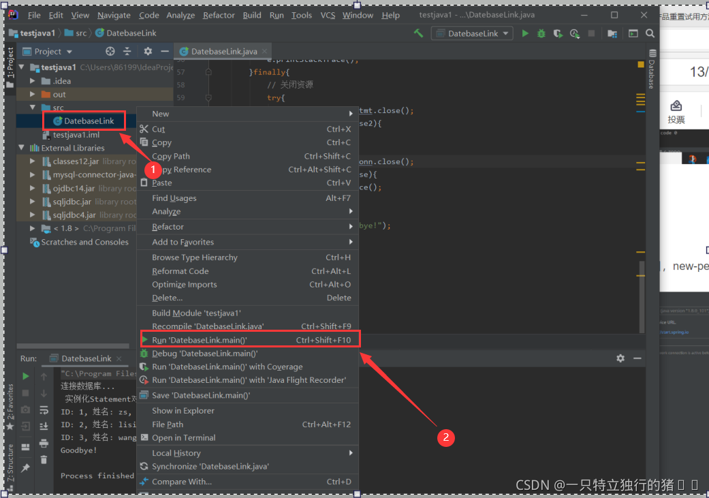Open the New submenu in the context menu
The image size is (709, 498).
248,114
